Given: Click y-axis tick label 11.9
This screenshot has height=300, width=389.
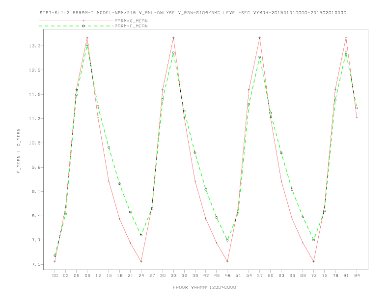Looking at the screenshot, I should pos(34,94).
